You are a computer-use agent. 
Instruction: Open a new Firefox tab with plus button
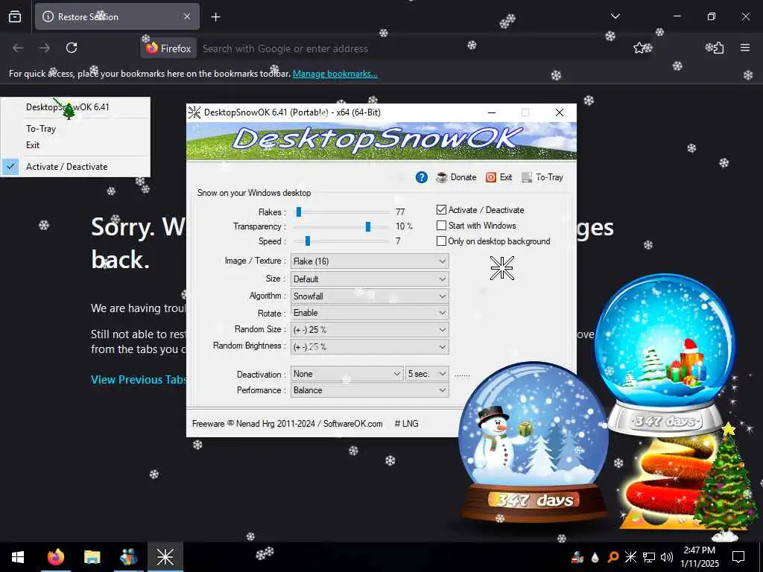(x=215, y=17)
